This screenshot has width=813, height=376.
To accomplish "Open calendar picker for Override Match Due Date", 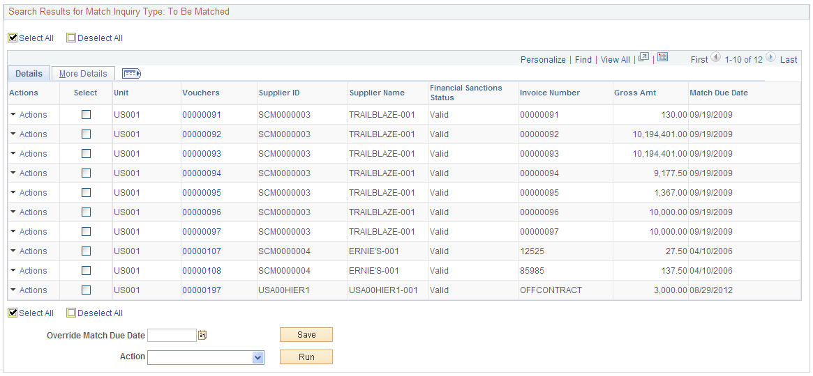I will point(202,335).
